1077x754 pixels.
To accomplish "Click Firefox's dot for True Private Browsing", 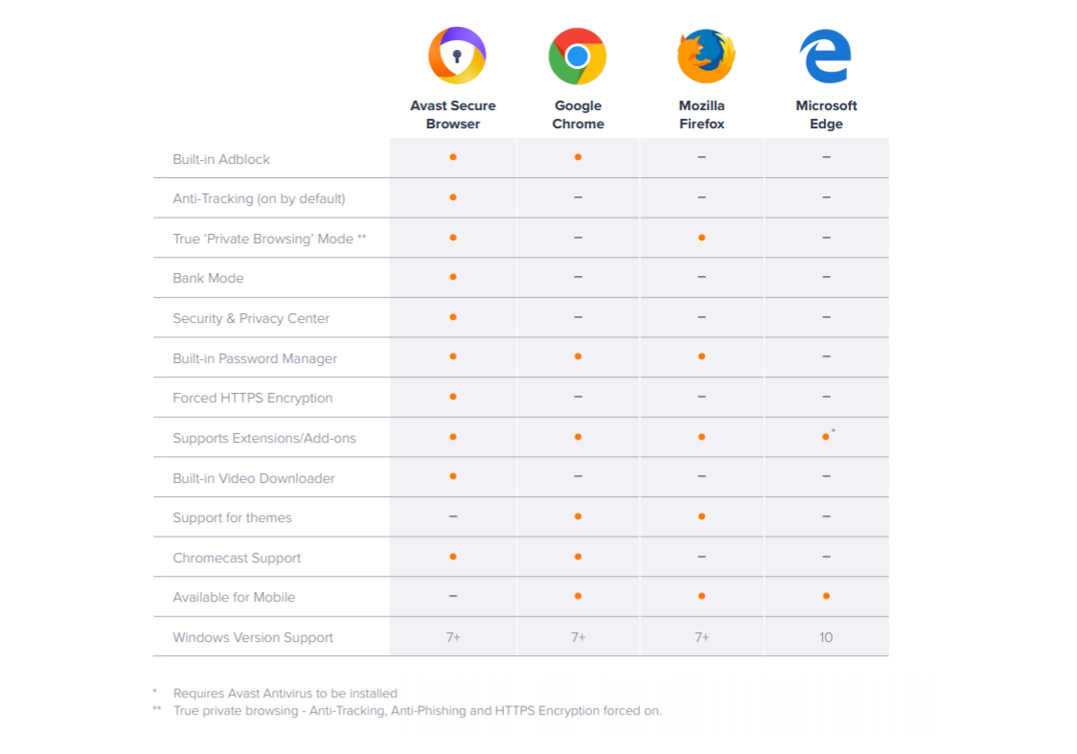I will (x=701, y=238).
